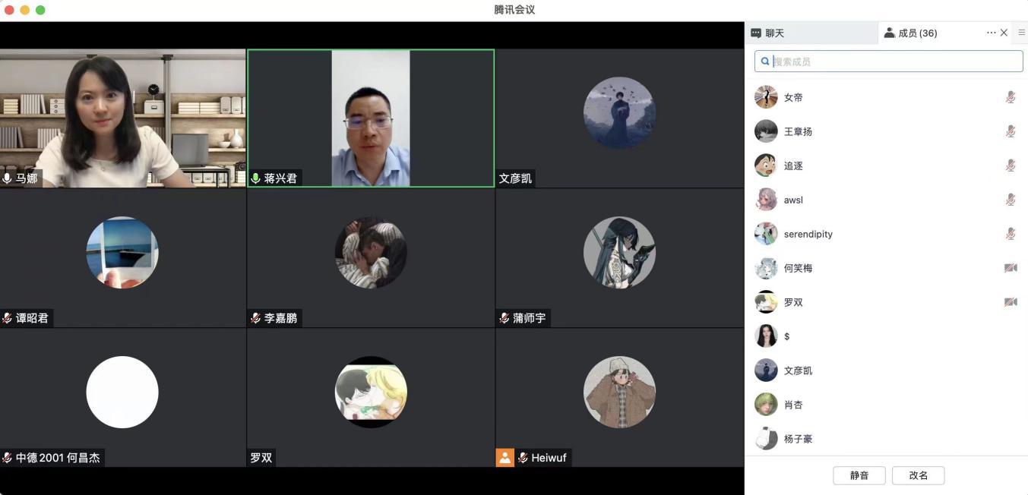Click the 罗双 name label on tile

(x=261, y=458)
